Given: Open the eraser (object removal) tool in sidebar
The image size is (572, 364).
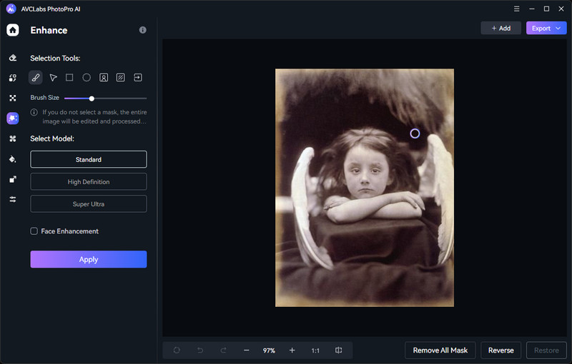Looking at the screenshot, I should tap(13, 58).
